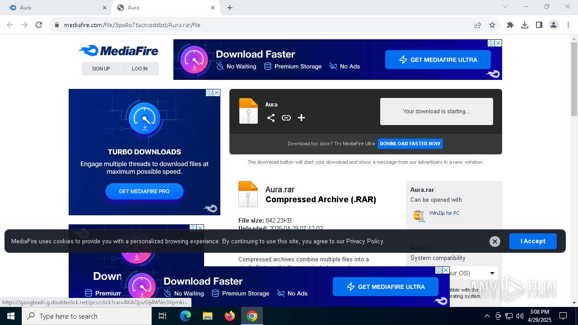Click DOWNLOAD FASTER NOW button

pyautogui.click(x=410, y=144)
